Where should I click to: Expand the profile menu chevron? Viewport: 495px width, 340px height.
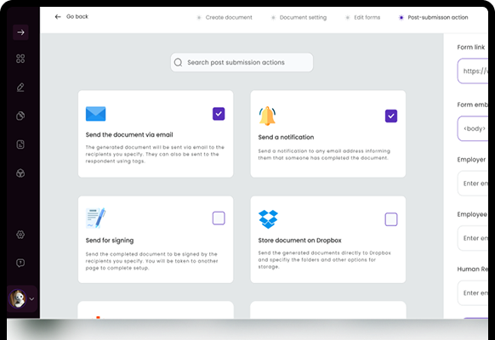point(31,298)
